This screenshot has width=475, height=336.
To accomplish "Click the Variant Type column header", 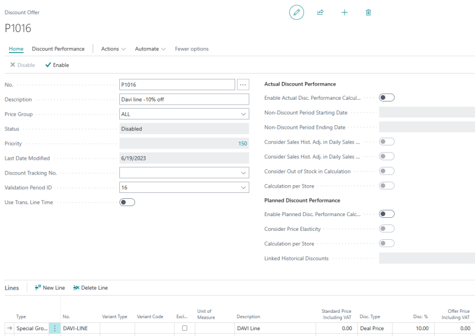I will click(x=115, y=316).
